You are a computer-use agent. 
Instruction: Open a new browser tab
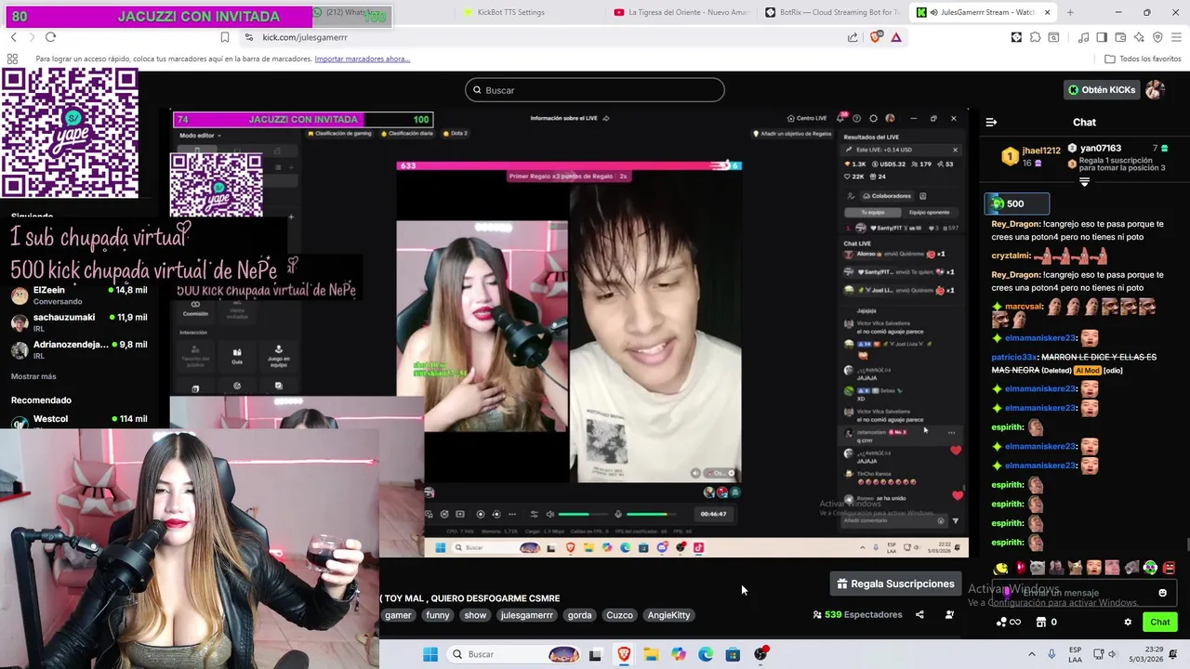tap(1070, 12)
